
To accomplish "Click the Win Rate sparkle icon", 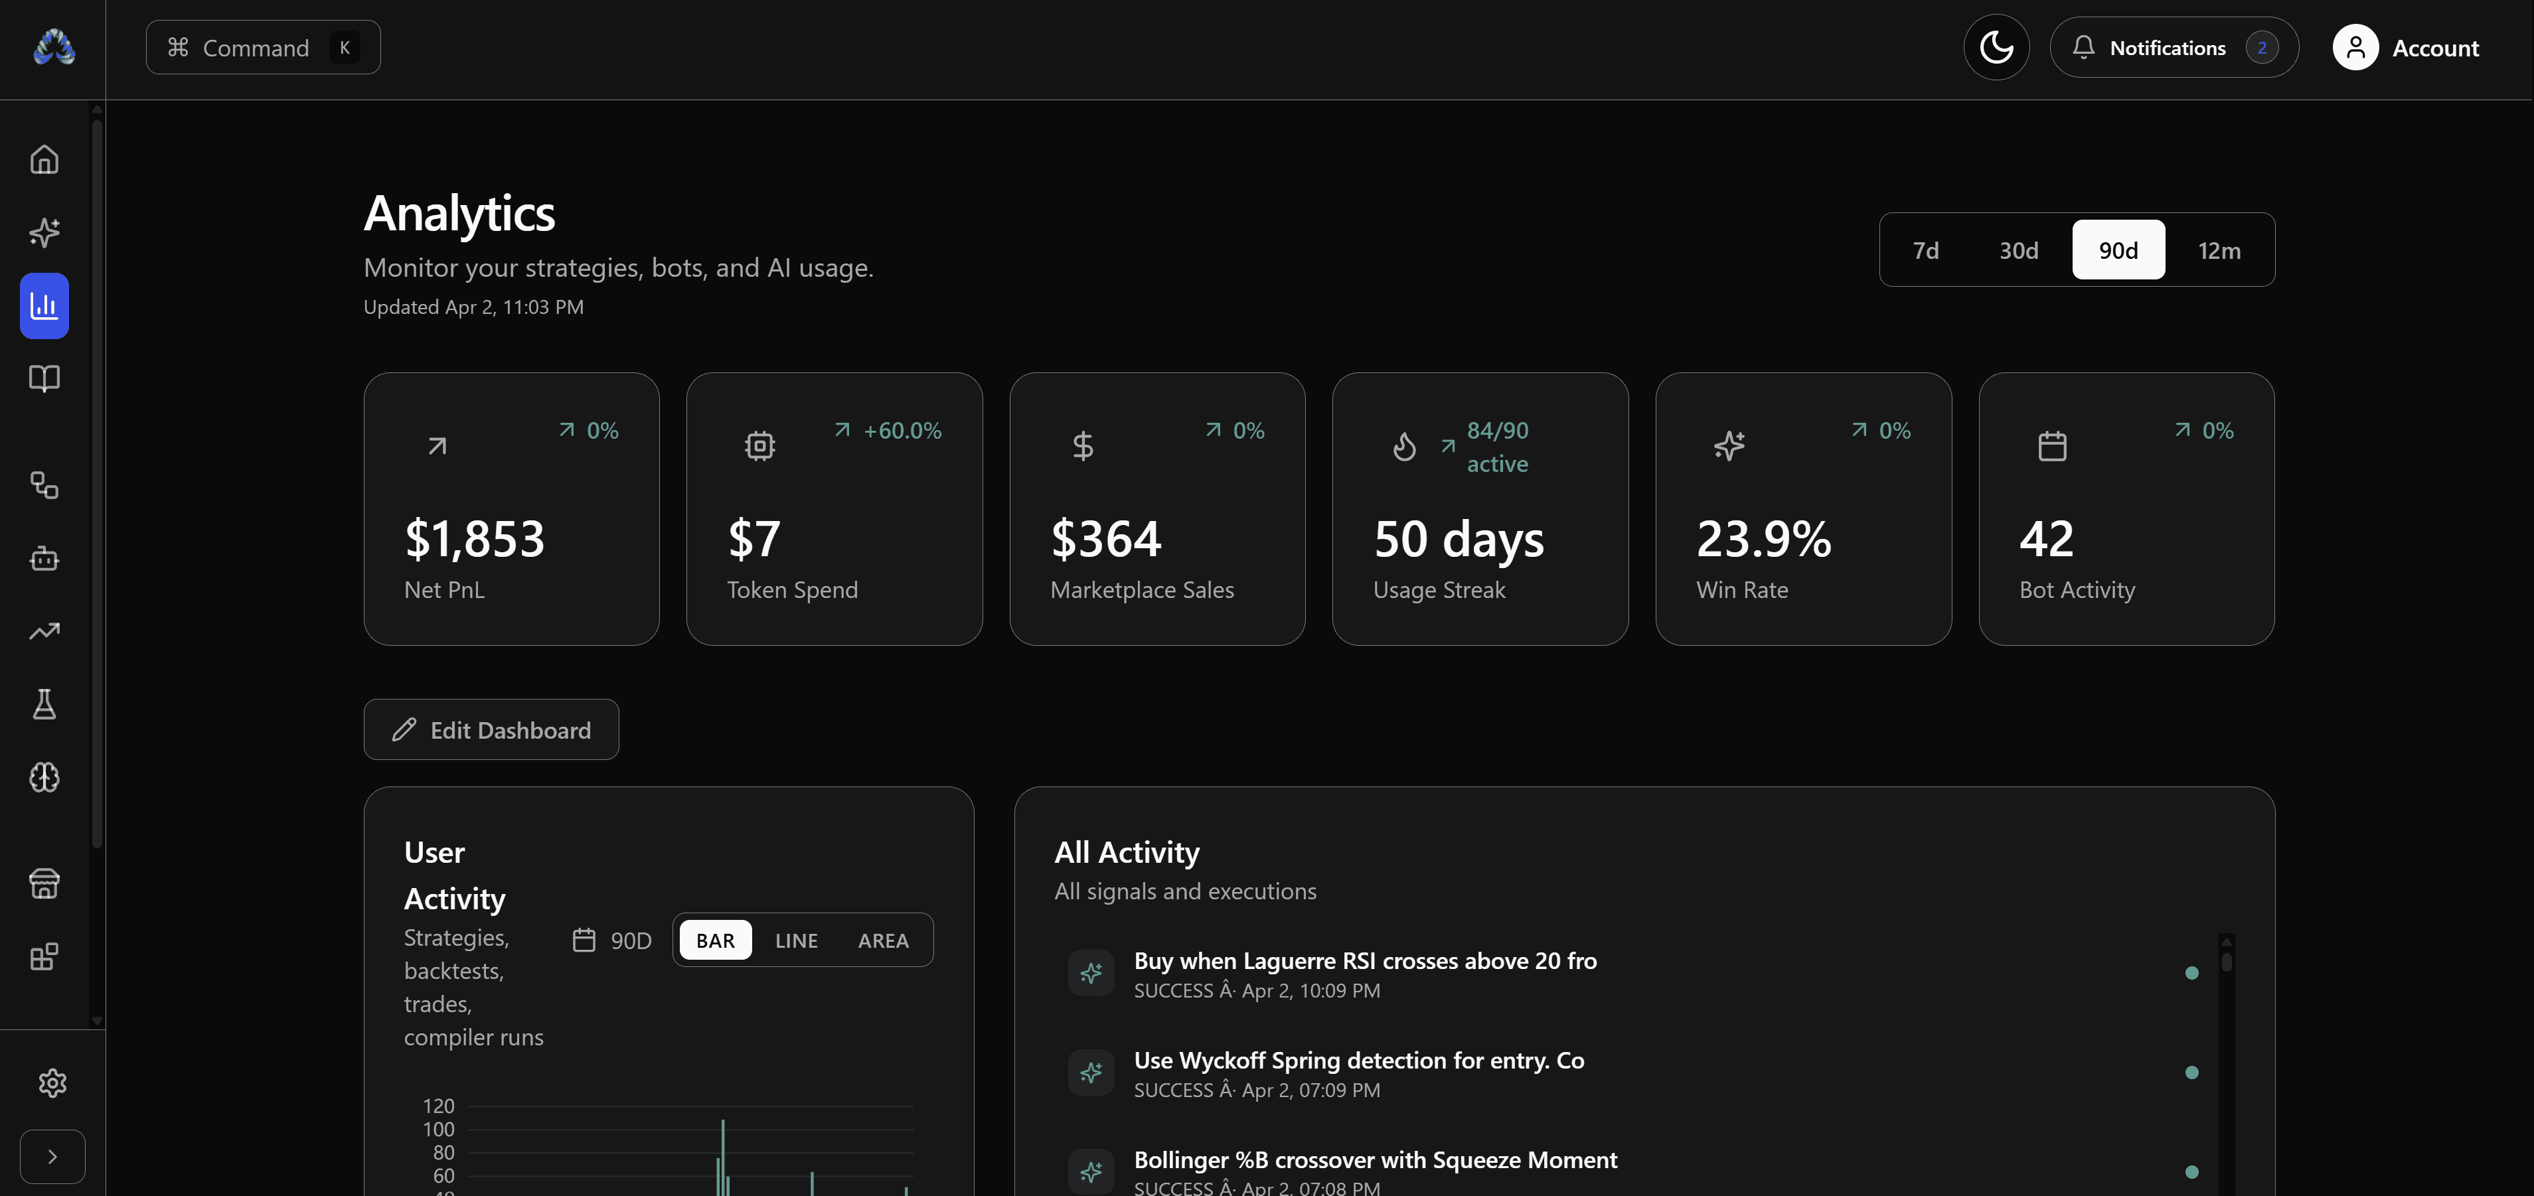I will pyautogui.click(x=1728, y=445).
